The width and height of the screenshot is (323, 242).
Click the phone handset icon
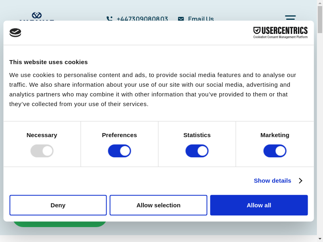click(x=109, y=19)
